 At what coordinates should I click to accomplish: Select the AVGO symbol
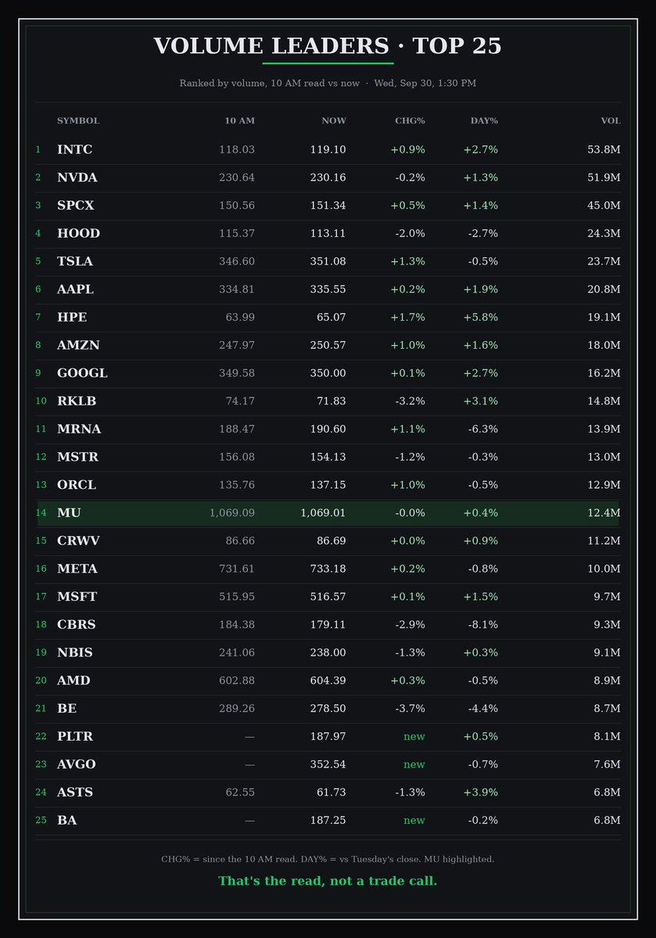point(77,764)
